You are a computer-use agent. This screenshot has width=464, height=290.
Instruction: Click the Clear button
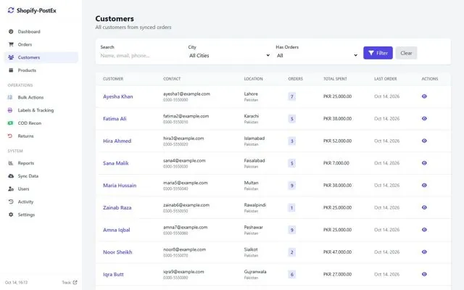tap(406, 53)
